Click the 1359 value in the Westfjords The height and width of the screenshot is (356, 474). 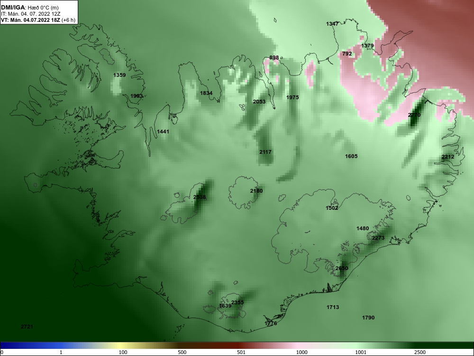pyautogui.click(x=119, y=75)
